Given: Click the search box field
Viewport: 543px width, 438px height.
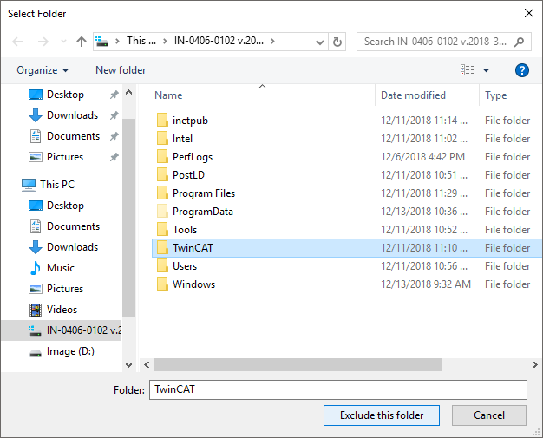Looking at the screenshot, I should [x=443, y=42].
